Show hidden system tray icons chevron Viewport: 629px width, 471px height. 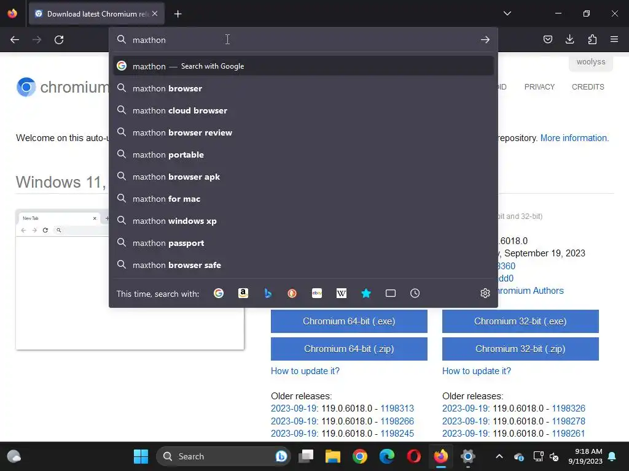coord(499,456)
